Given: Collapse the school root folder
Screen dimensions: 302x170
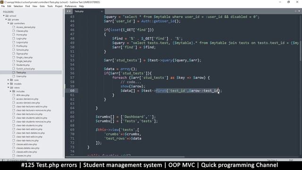Looking at the screenshot, I should (x=4, y=16).
